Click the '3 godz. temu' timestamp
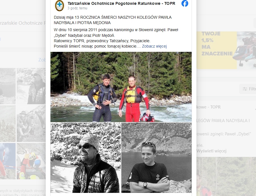 pyautogui.click(x=77, y=8)
